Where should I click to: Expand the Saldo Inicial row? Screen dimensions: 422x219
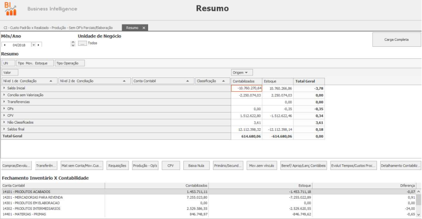4,88
